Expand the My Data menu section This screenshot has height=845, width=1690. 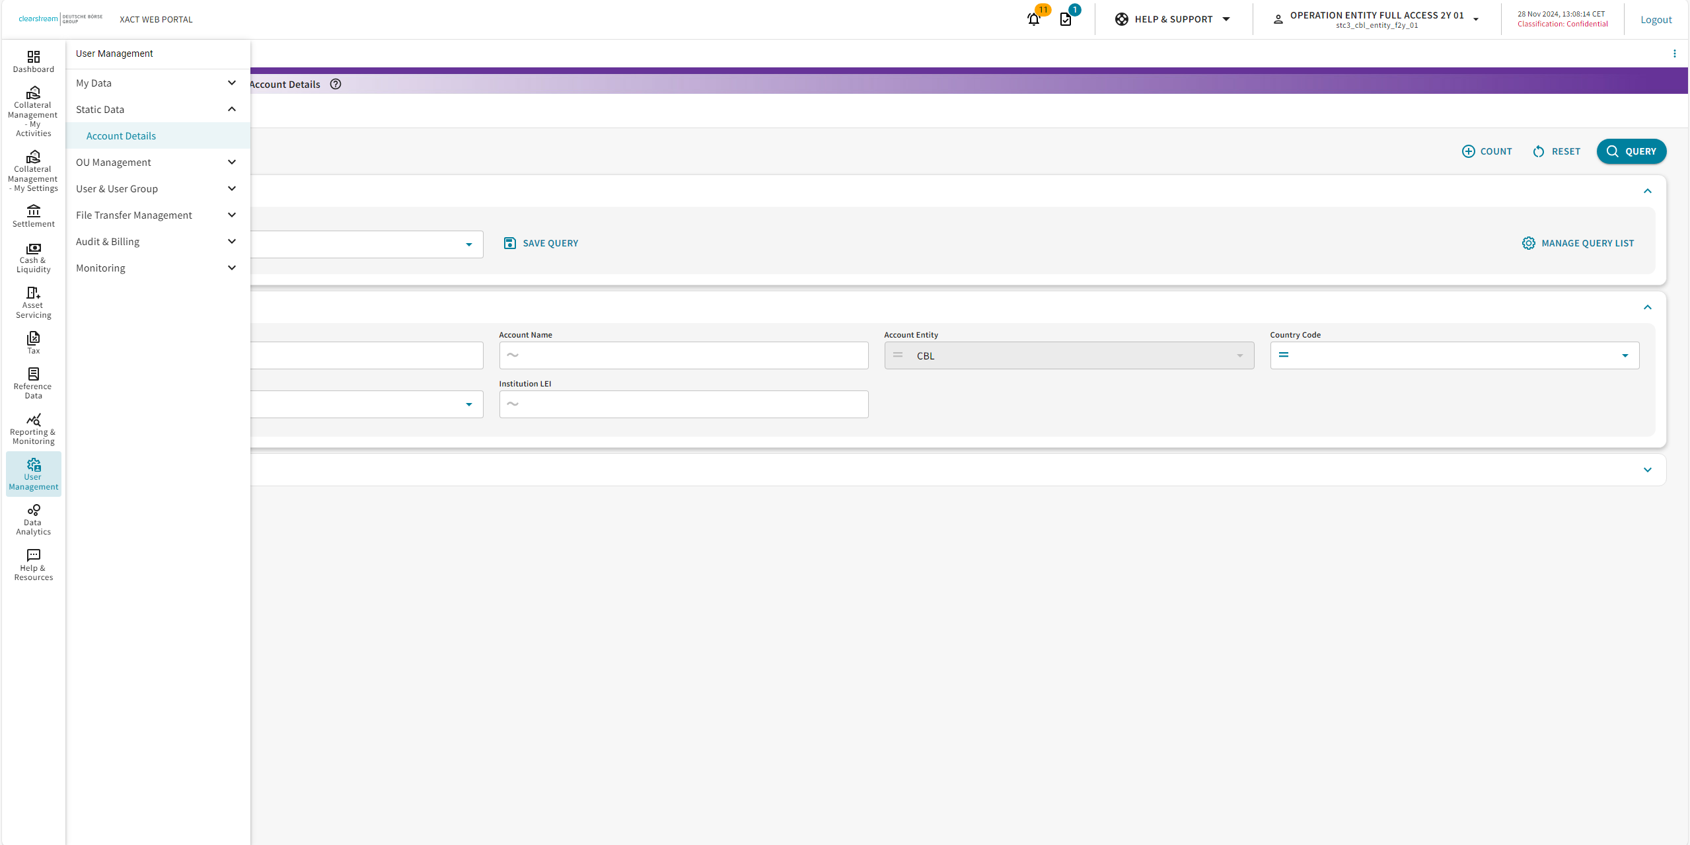coord(157,83)
